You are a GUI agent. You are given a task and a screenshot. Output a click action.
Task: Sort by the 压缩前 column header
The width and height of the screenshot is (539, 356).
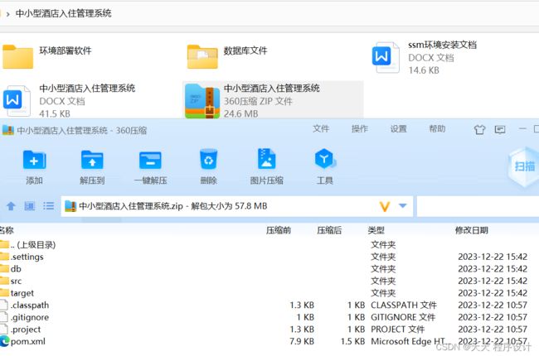point(278,230)
